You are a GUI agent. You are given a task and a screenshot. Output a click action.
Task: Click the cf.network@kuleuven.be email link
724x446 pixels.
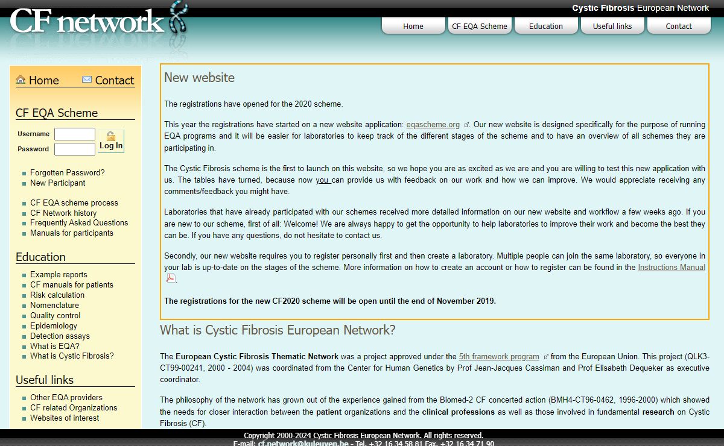303,444
